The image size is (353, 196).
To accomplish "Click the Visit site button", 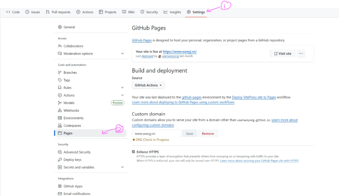I will 282,54.
